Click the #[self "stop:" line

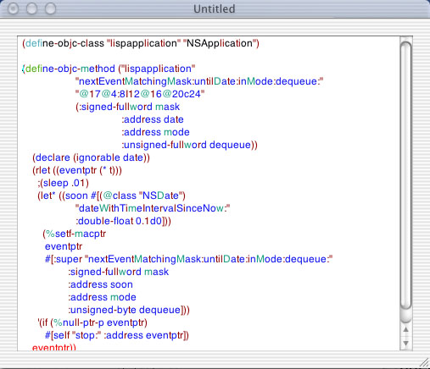(117, 335)
